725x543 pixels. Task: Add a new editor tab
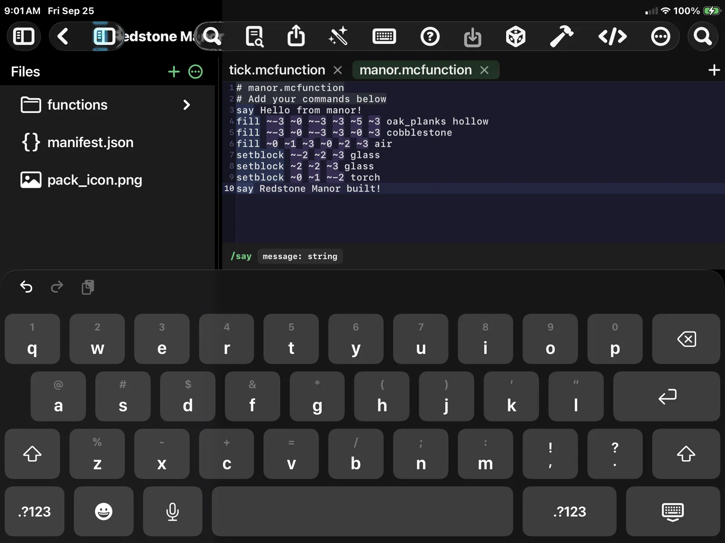714,70
